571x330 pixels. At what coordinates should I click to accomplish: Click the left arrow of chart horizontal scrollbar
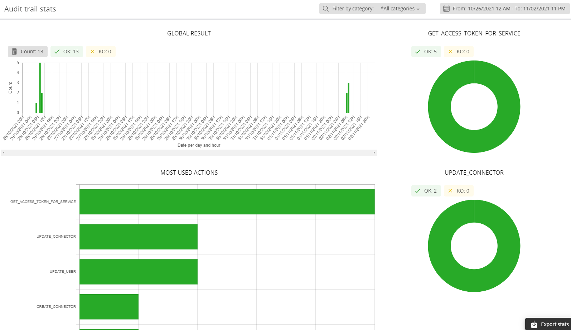(4, 153)
